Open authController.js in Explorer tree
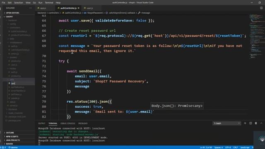 coord(19,31)
